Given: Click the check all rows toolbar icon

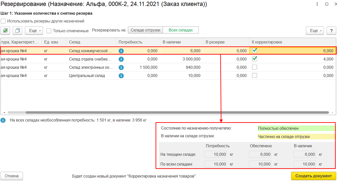Looking at the screenshot, I should [5, 31].
